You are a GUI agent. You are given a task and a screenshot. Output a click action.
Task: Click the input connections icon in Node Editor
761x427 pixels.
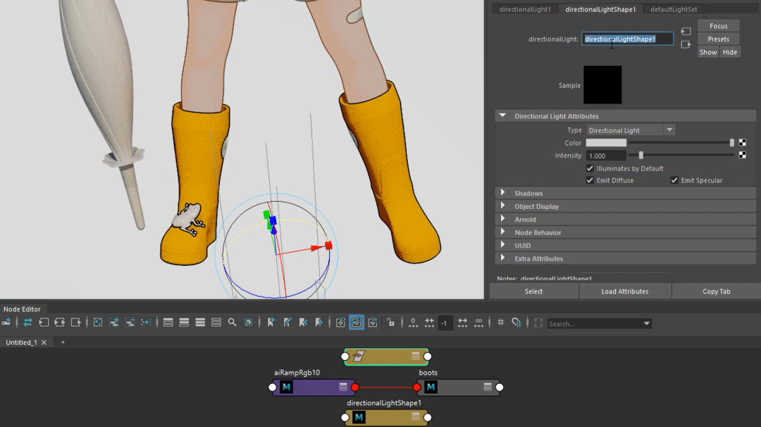tap(44, 322)
